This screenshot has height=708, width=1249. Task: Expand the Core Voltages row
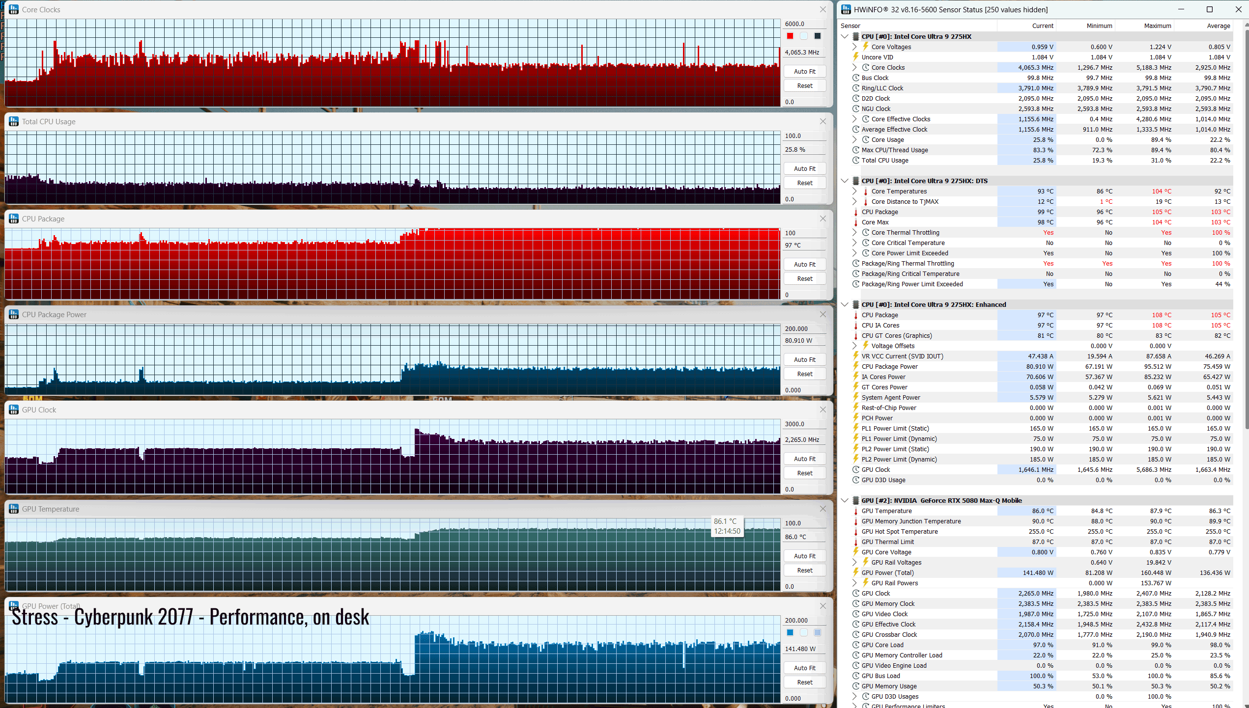pos(854,47)
